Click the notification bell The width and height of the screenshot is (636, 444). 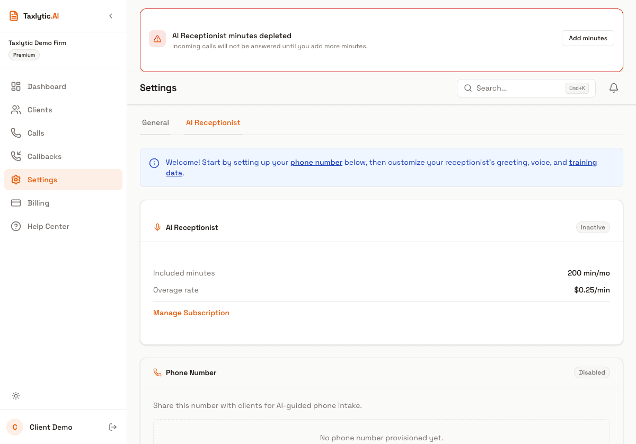click(613, 88)
